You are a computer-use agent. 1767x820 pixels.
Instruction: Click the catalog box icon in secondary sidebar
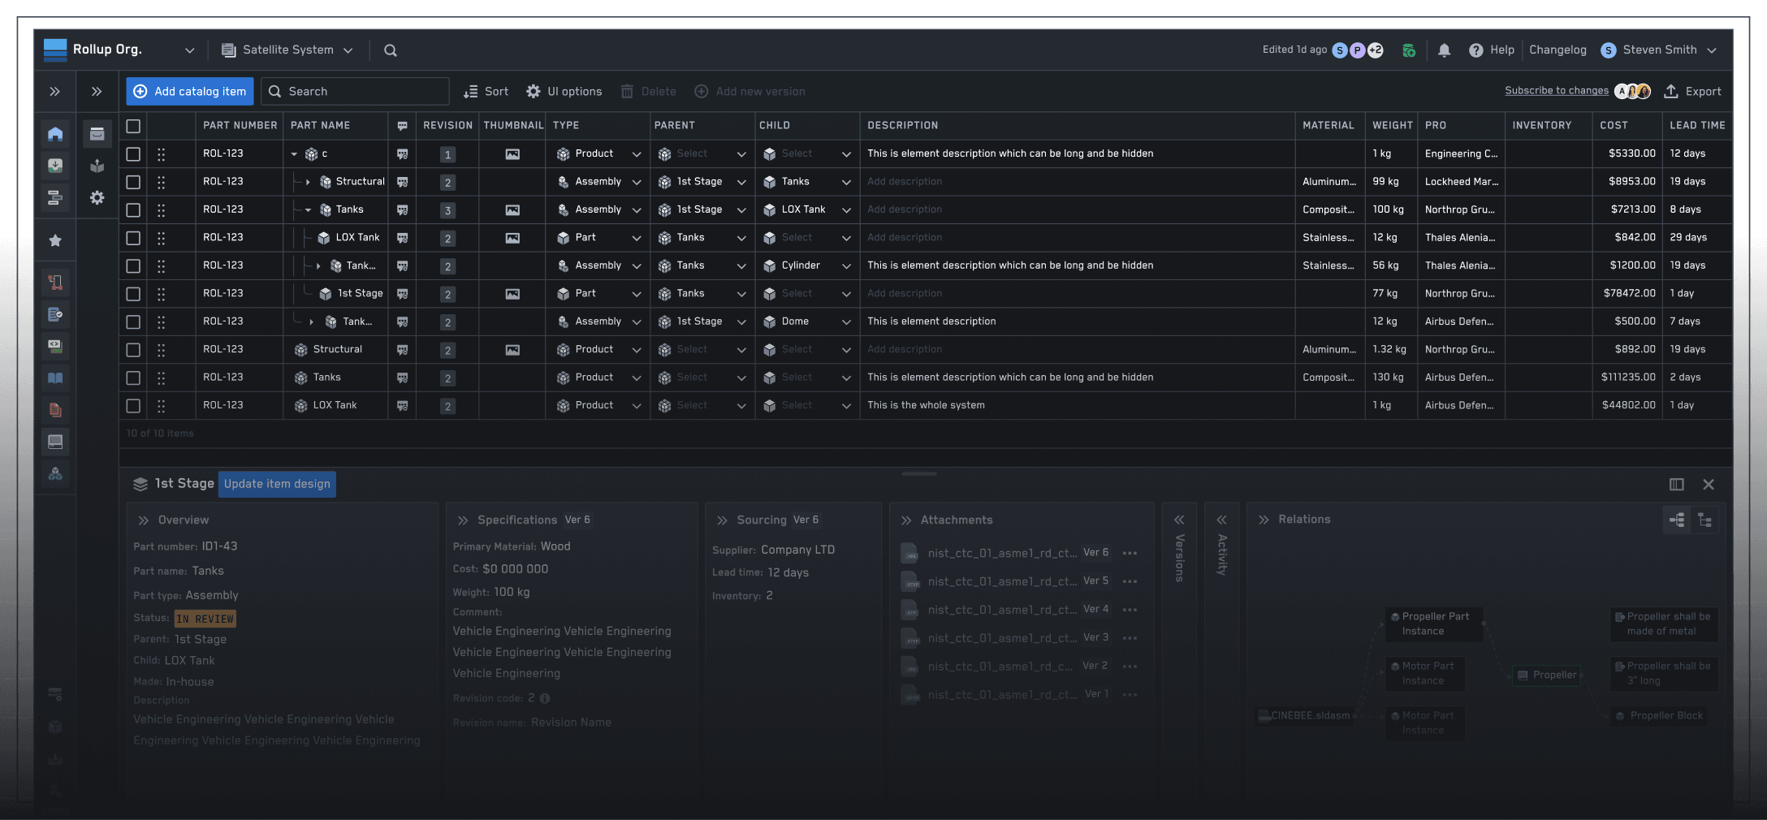(97, 134)
